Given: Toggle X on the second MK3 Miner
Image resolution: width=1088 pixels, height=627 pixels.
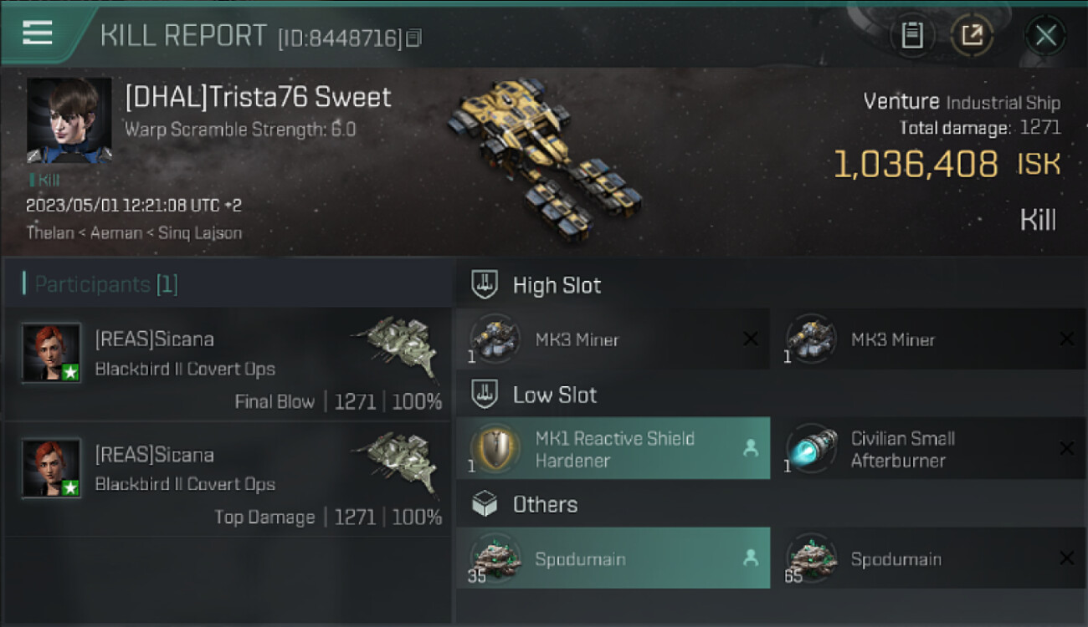Looking at the screenshot, I should pos(1066,339).
